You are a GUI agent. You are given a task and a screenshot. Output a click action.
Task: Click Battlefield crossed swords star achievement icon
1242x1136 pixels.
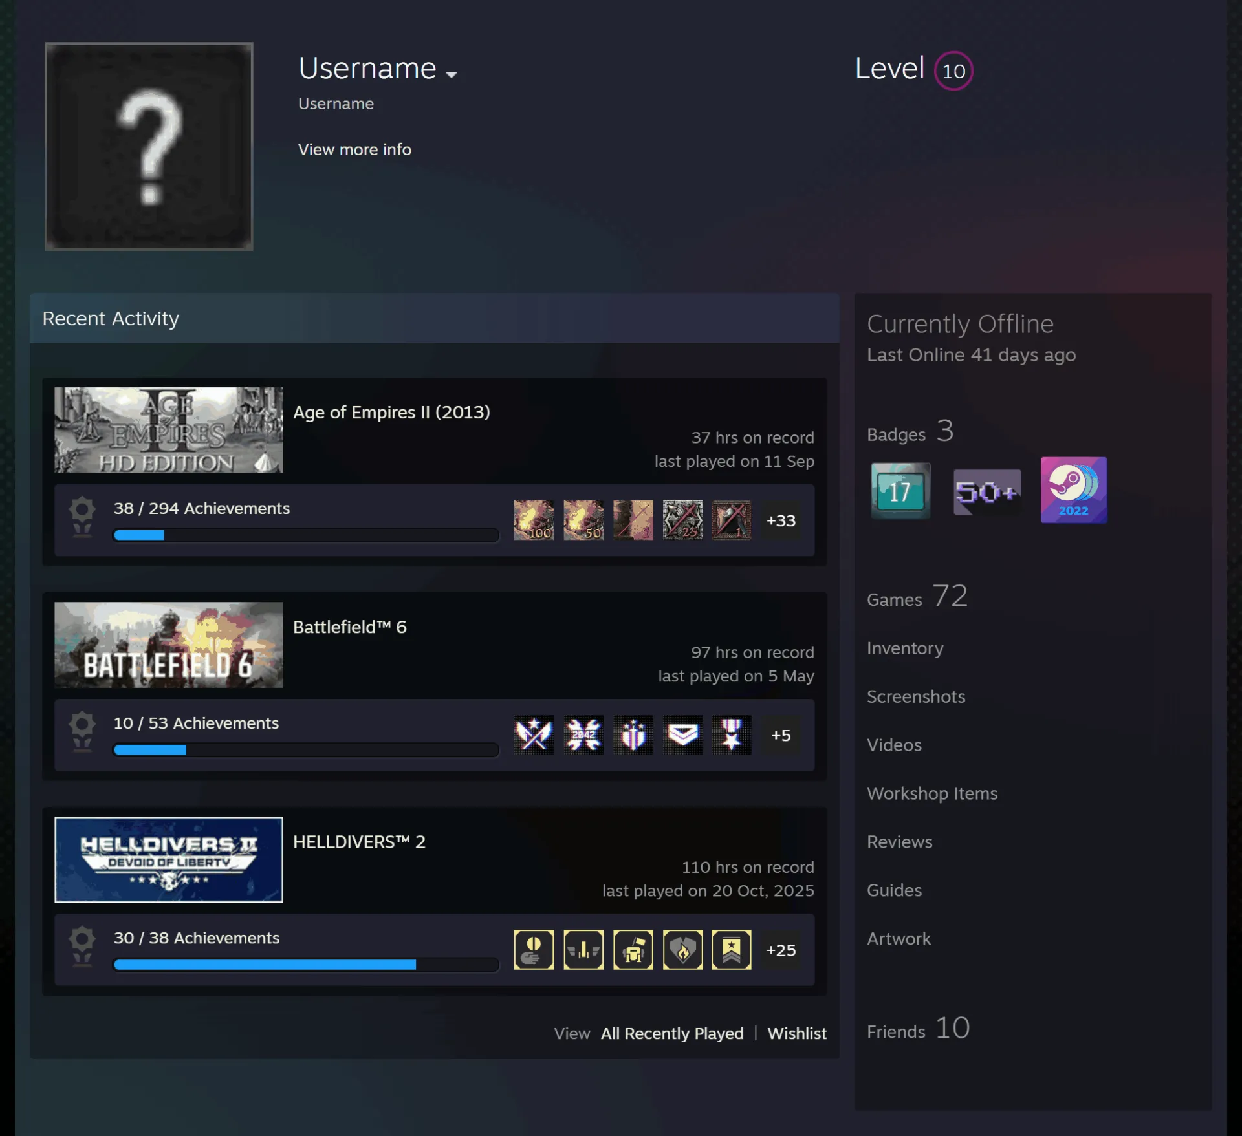[534, 734]
